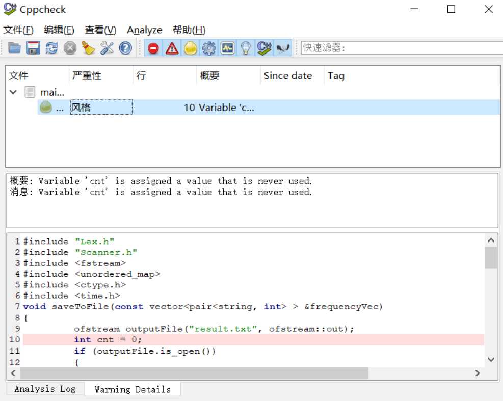Image resolution: width=503 pixels, height=401 pixels.
Task: Sort by 文件 column header
Action: point(37,76)
